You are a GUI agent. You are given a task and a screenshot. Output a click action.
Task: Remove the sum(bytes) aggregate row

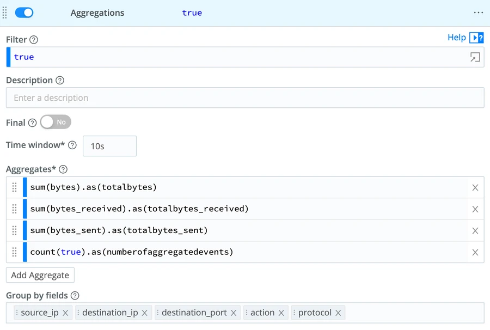coord(475,187)
